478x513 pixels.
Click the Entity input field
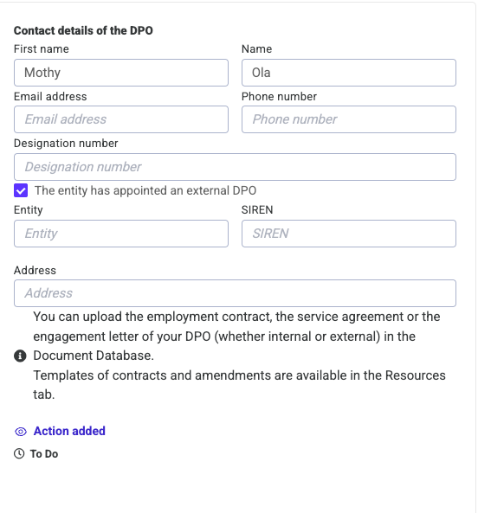tap(121, 234)
